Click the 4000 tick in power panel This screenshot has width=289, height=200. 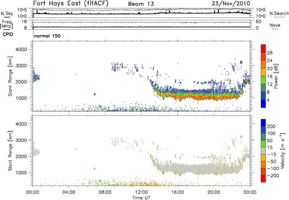pyautogui.click(x=21, y=49)
